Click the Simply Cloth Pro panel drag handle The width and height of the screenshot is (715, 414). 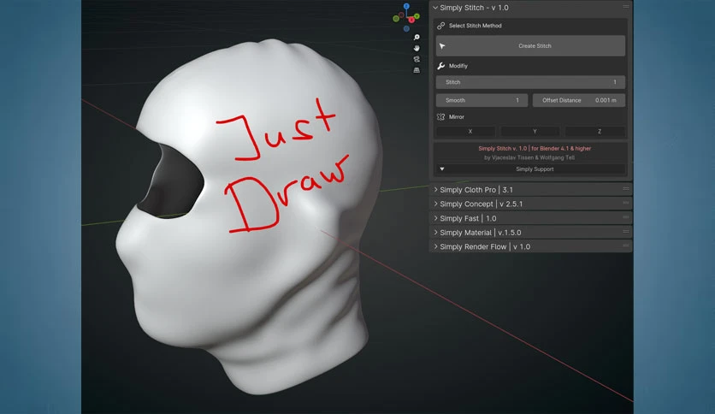tap(626, 188)
